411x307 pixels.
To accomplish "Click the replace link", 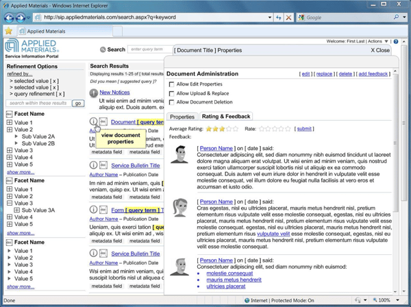I will 324,74.
